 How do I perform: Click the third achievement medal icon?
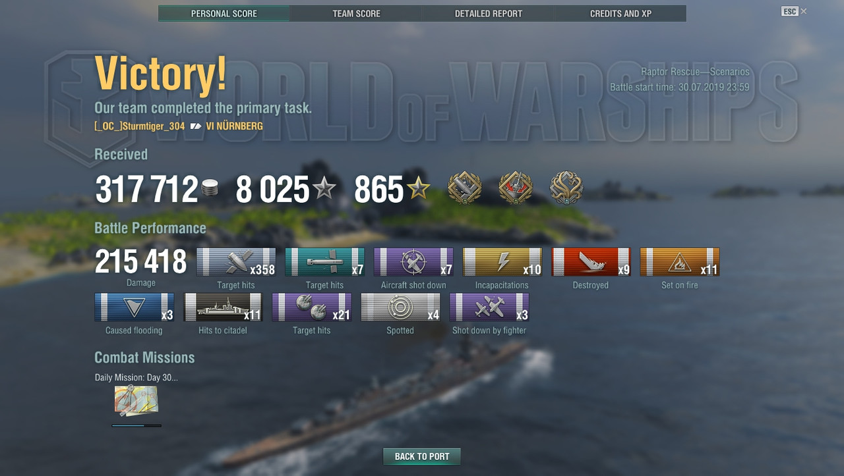pos(566,188)
